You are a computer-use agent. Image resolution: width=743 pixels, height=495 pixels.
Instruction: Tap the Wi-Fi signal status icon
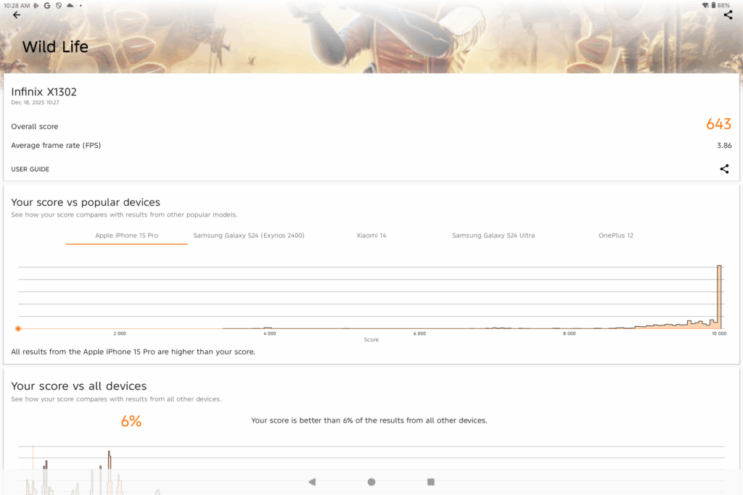705,5
